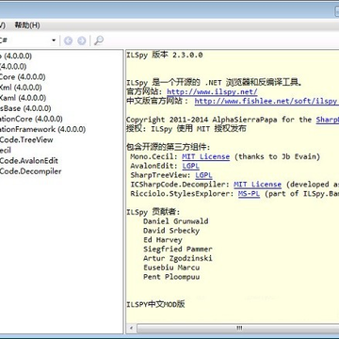Click the ILSPY中文MOD版 text

point(155,304)
